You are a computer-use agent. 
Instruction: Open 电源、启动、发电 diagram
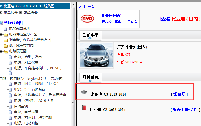coord(28,57)
